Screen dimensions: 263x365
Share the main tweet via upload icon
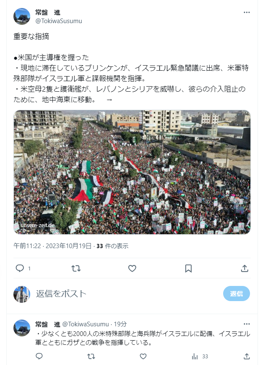point(245,268)
